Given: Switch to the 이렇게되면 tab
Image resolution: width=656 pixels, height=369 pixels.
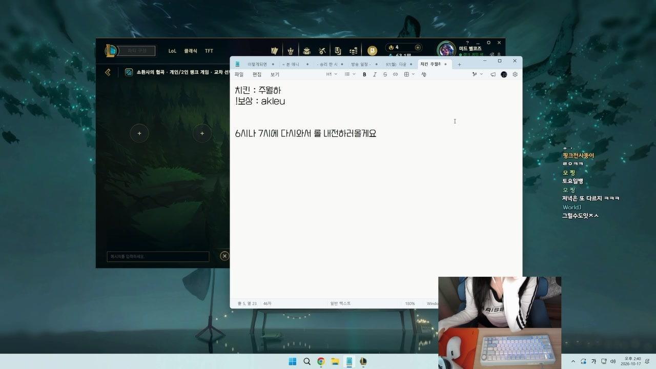Looking at the screenshot, I should pyautogui.click(x=257, y=65).
